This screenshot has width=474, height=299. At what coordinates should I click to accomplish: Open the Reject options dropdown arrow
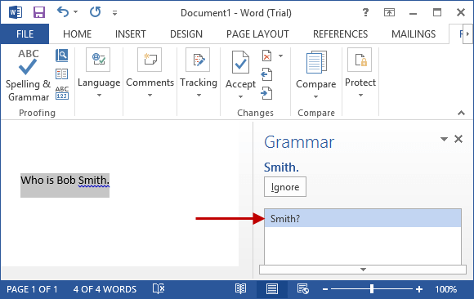coord(281,56)
